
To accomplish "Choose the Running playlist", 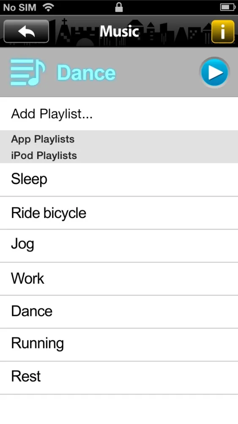I will click(x=119, y=345).
